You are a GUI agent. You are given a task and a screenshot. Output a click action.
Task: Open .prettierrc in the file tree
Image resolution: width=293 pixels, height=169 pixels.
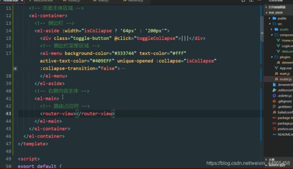[285, 107]
